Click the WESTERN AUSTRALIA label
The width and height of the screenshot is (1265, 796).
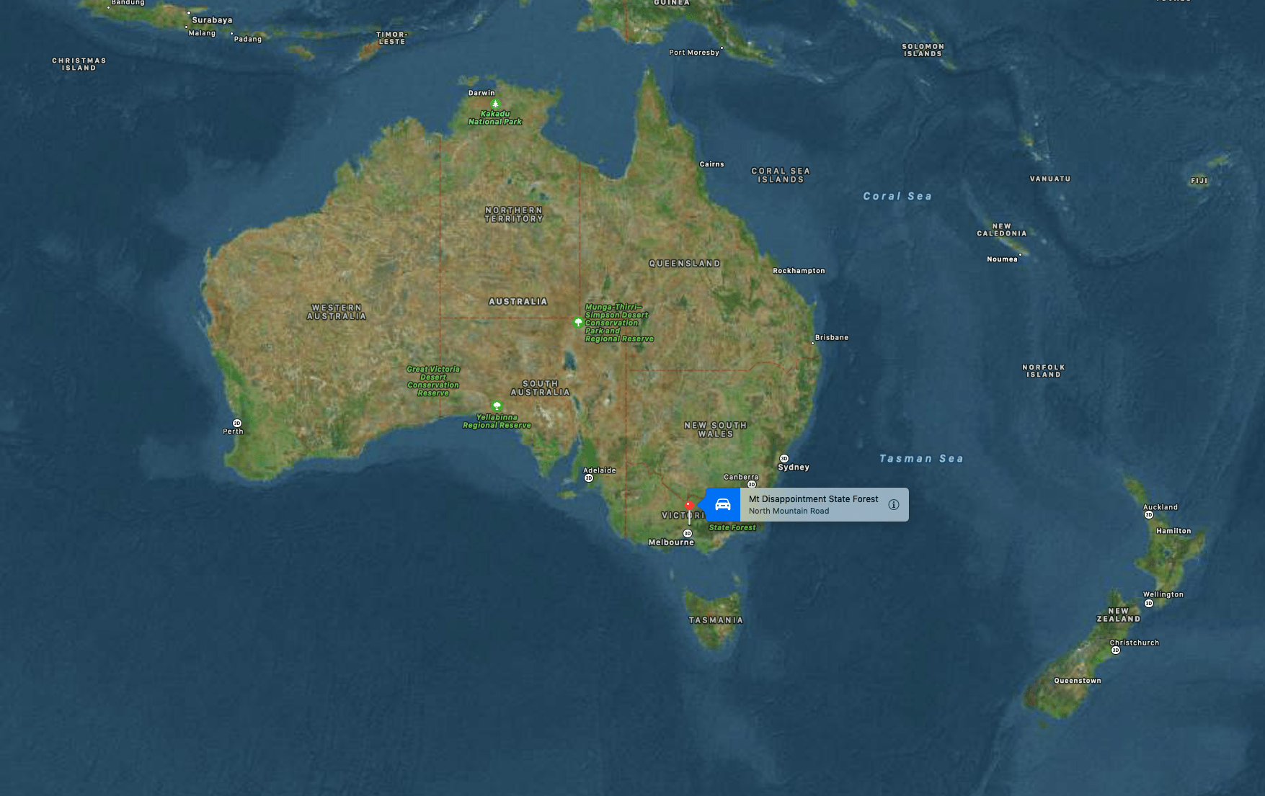coord(337,312)
